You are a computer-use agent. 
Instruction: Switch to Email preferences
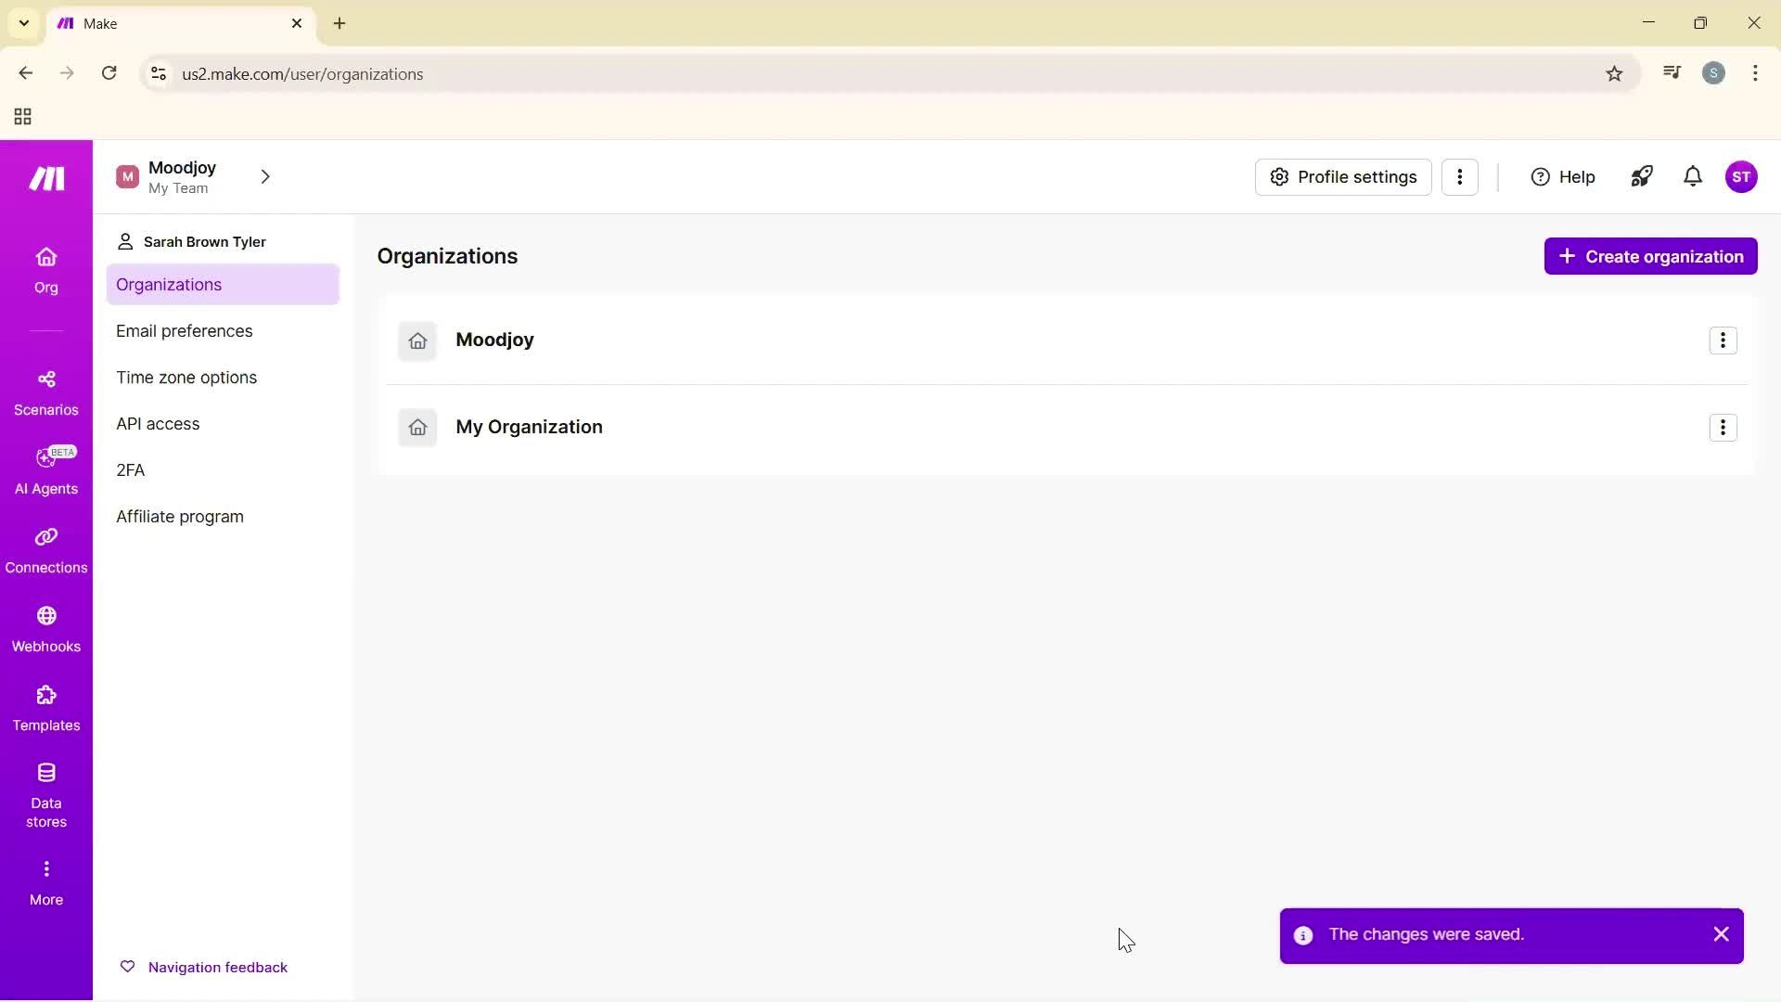point(185,330)
